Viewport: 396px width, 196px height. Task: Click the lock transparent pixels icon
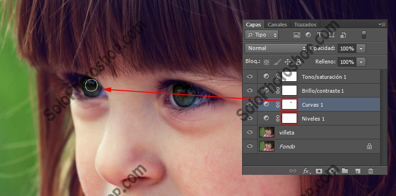click(x=266, y=62)
